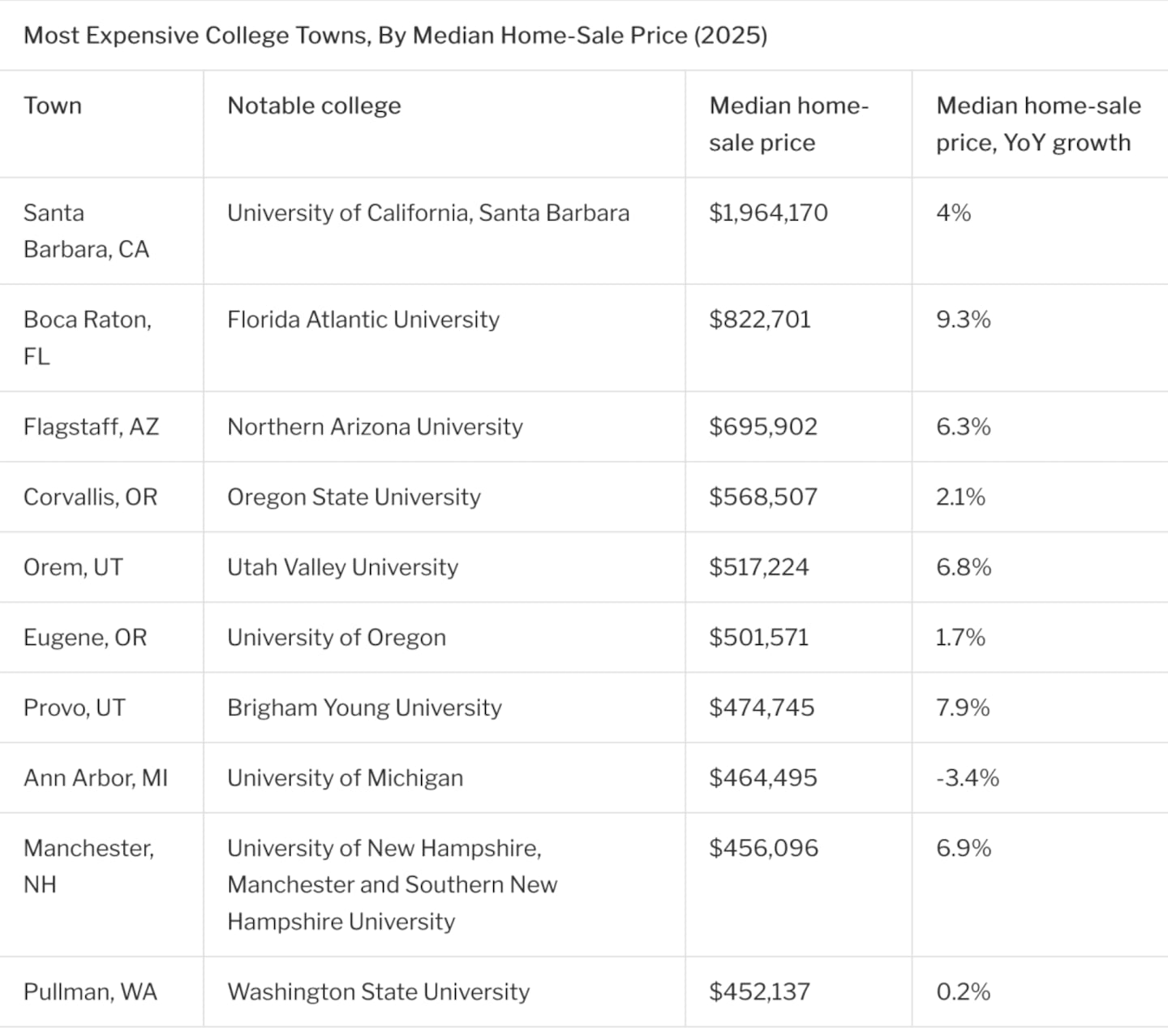The image size is (1168, 1028).
Task: Select Utah Valley University cell
Action: [342, 567]
